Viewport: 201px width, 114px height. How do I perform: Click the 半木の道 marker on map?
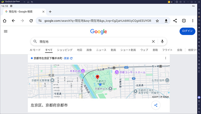coord(83,71)
